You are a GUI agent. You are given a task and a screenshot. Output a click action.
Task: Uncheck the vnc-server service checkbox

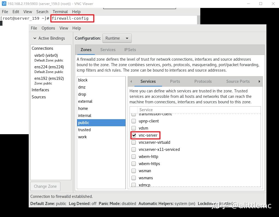coord(134,135)
